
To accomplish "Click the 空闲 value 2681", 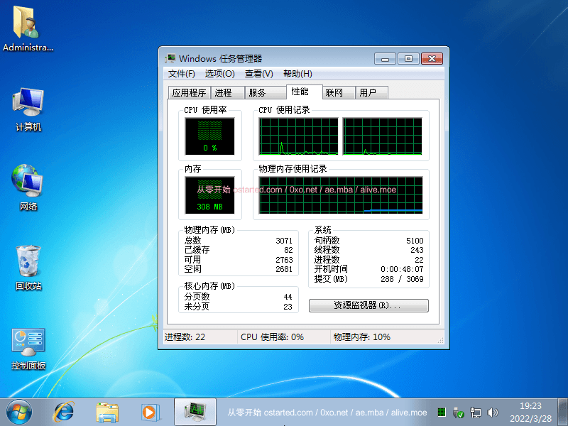I will coord(283,269).
